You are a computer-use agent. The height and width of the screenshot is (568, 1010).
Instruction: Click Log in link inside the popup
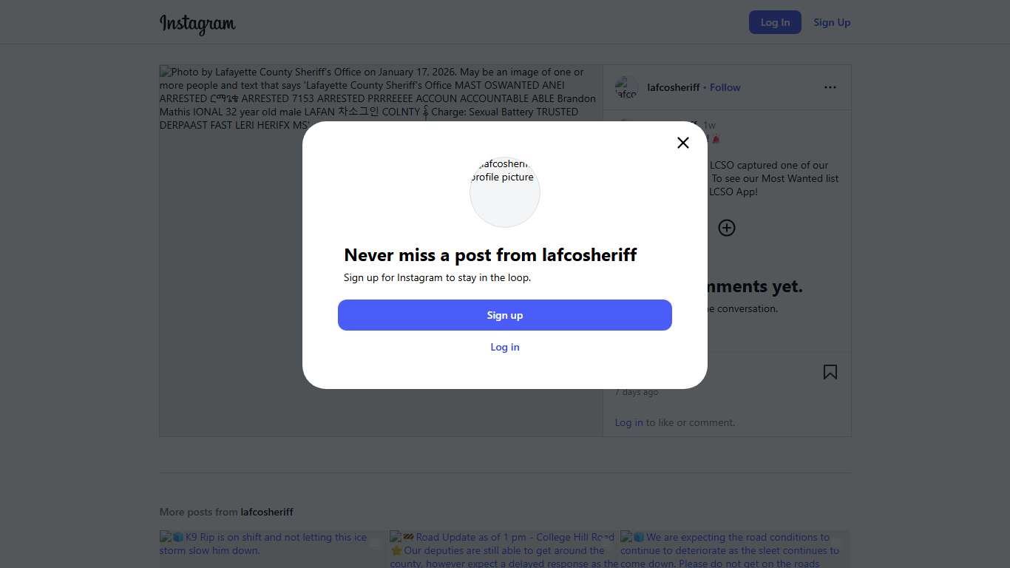[505, 347]
